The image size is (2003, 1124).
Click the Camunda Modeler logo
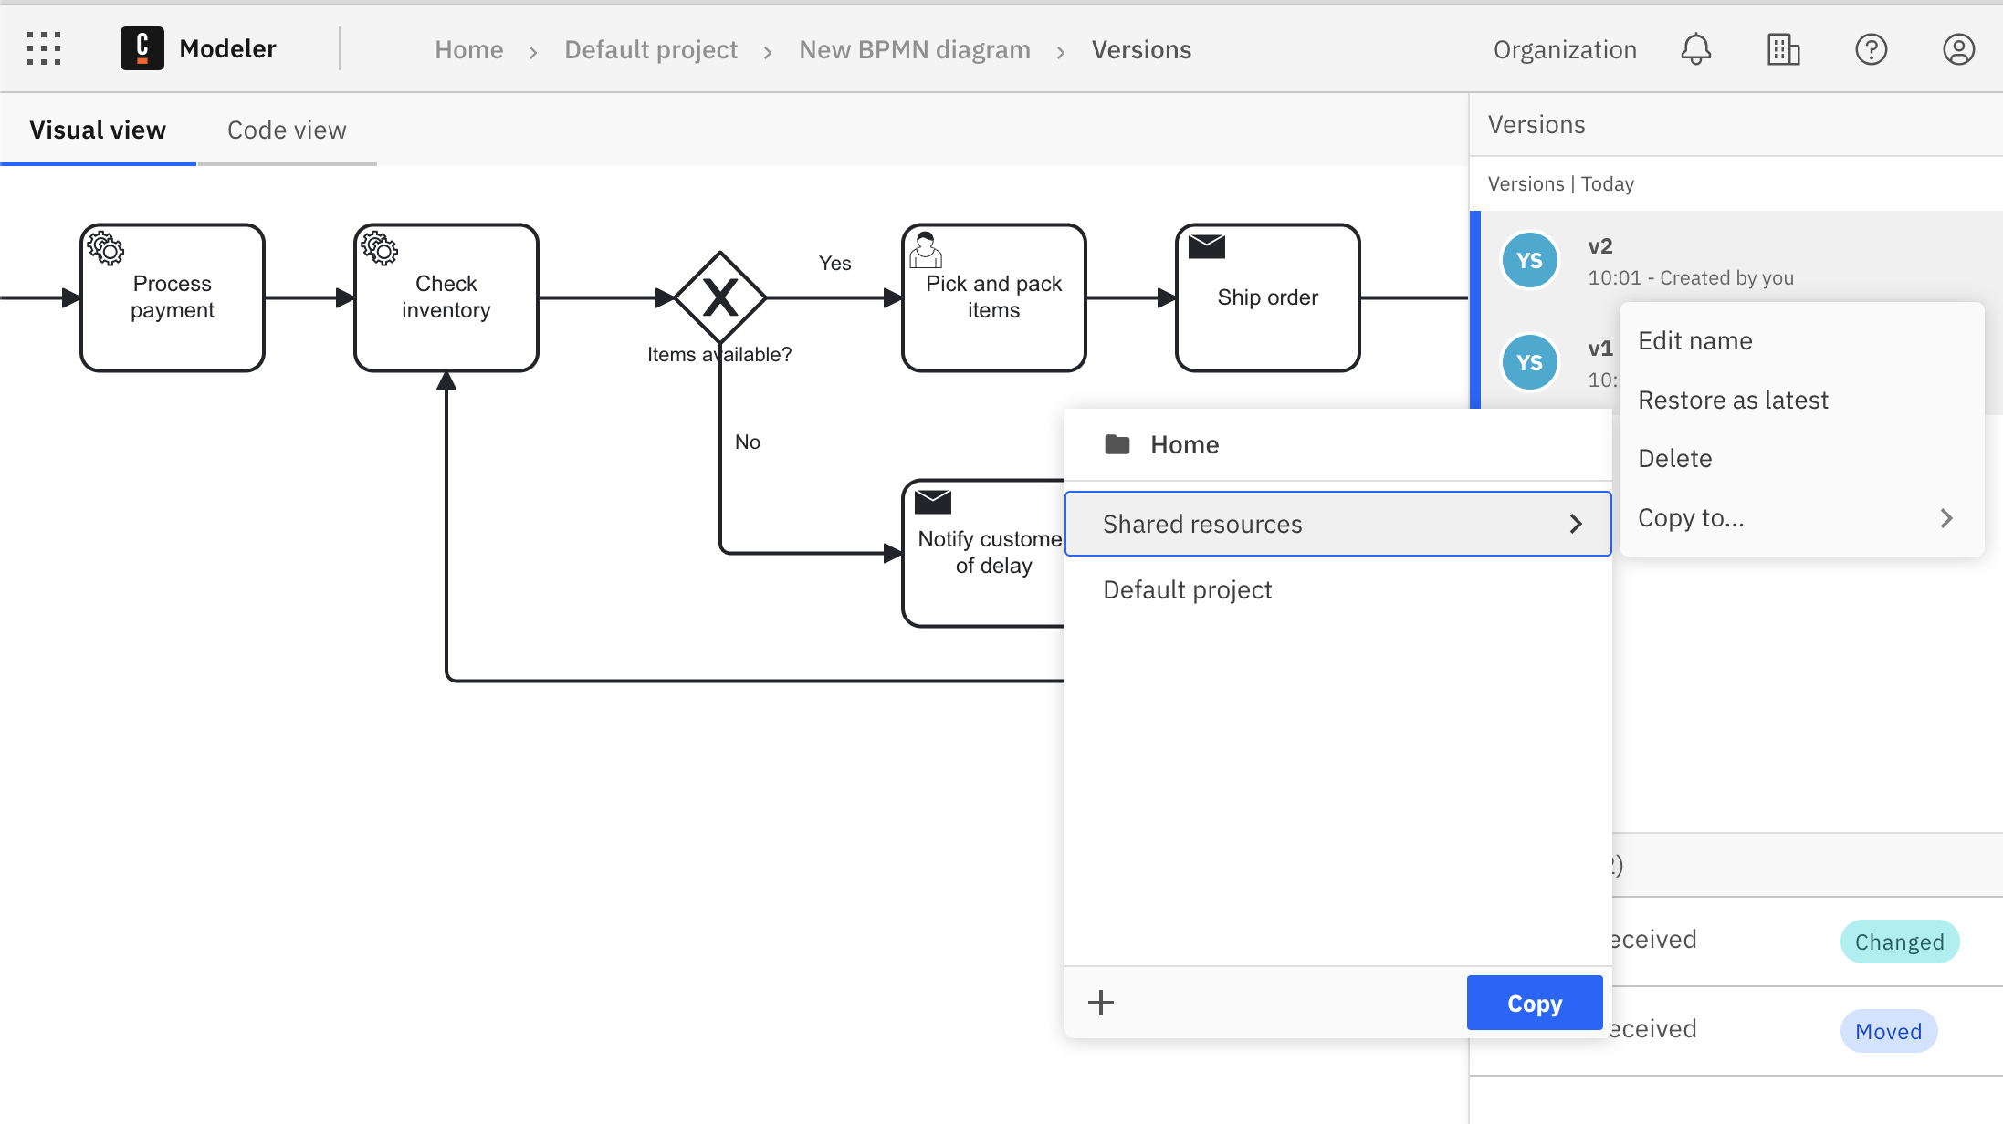pyautogui.click(x=142, y=48)
